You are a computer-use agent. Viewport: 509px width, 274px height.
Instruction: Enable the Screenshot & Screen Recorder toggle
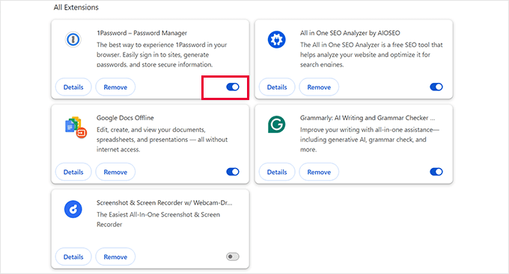click(233, 257)
